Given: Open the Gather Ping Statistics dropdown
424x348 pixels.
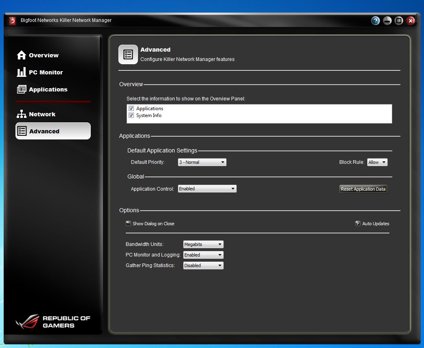Looking at the screenshot, I should (203, 265).
